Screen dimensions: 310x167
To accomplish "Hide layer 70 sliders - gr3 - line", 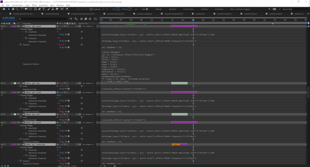I will (x=2, y=83).
